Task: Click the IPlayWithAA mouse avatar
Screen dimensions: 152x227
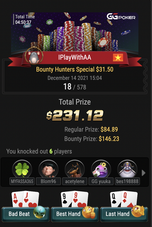Action: [x=34, y=55]
